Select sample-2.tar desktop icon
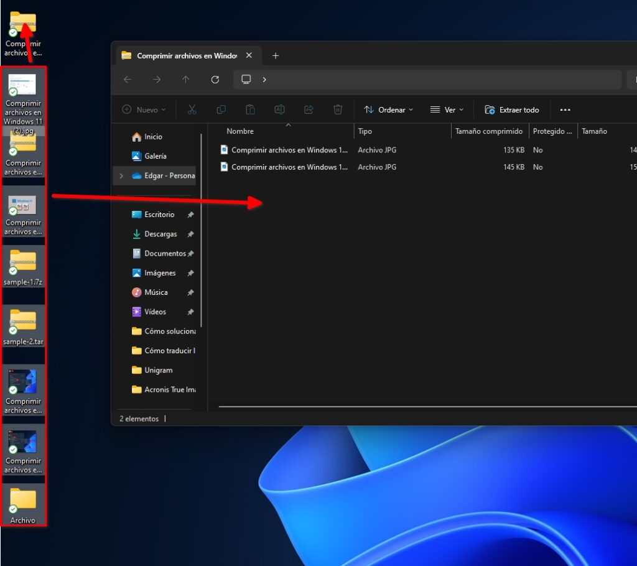 point(23,327)
